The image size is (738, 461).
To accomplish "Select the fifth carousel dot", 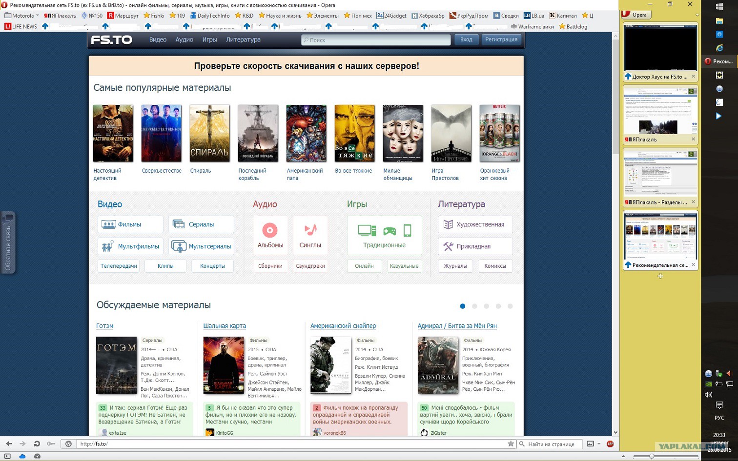I will 510,306.
